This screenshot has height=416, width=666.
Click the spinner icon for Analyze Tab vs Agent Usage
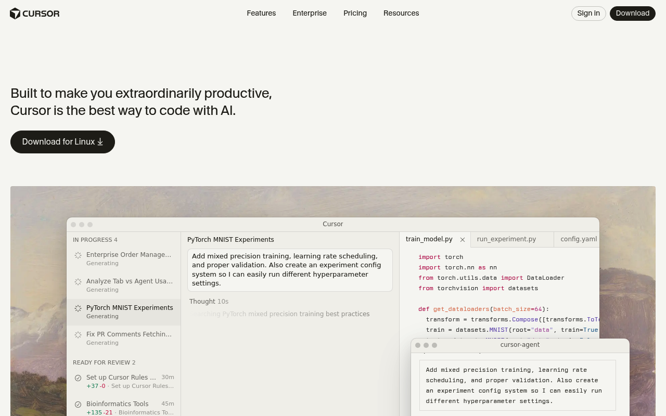[78, 282]
